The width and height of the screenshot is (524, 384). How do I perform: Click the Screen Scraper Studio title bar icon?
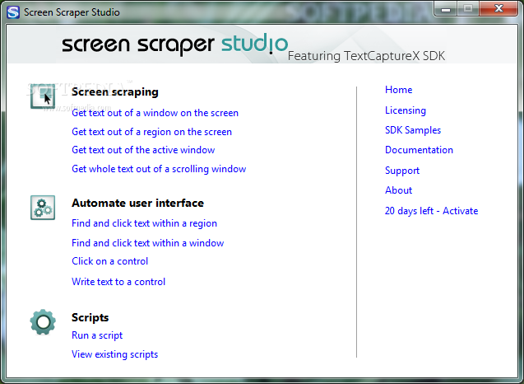tap(13, 12)
